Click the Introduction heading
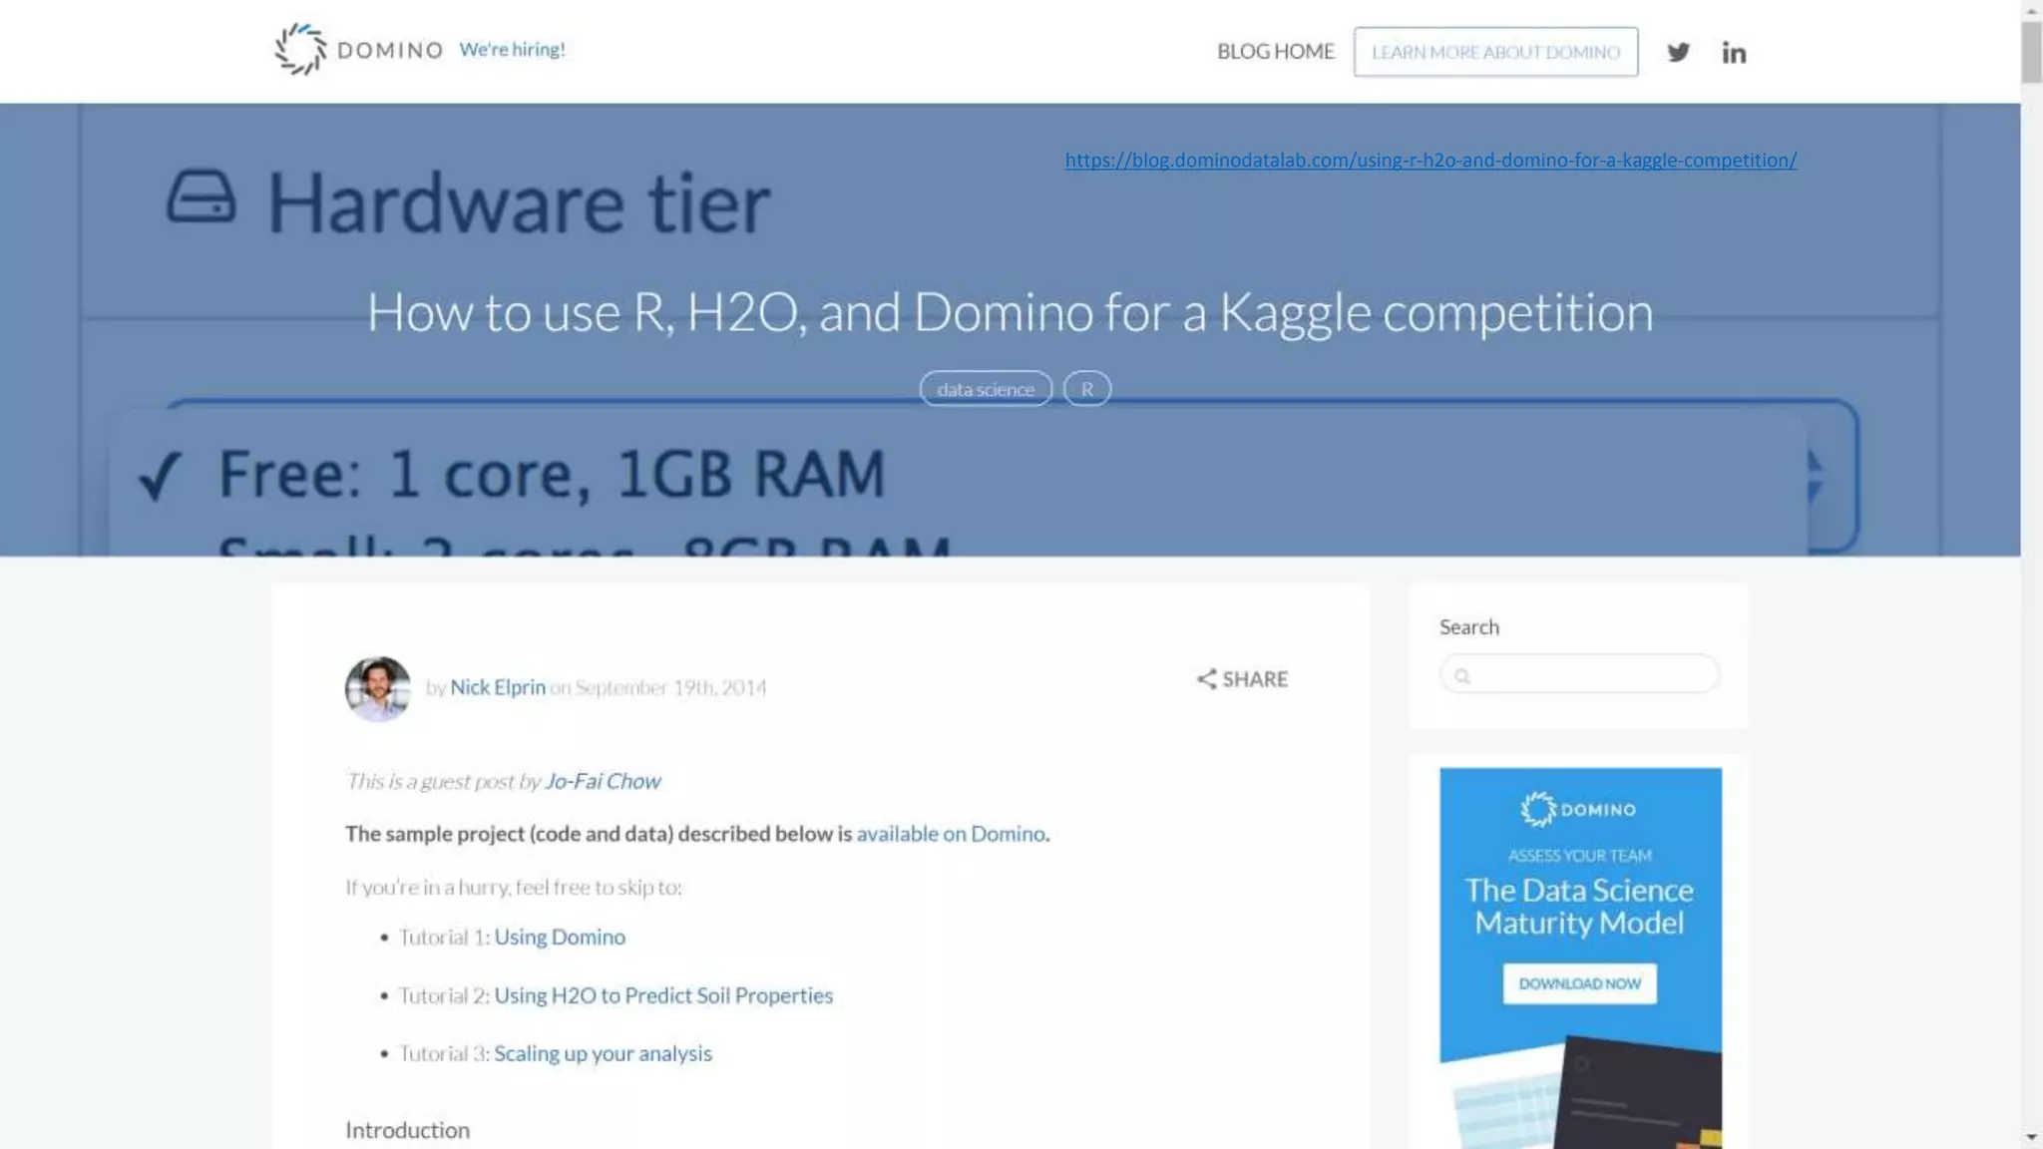Image resolution: width=2043 pixels, height=1149 pixels. click(x=407, y=1130)
